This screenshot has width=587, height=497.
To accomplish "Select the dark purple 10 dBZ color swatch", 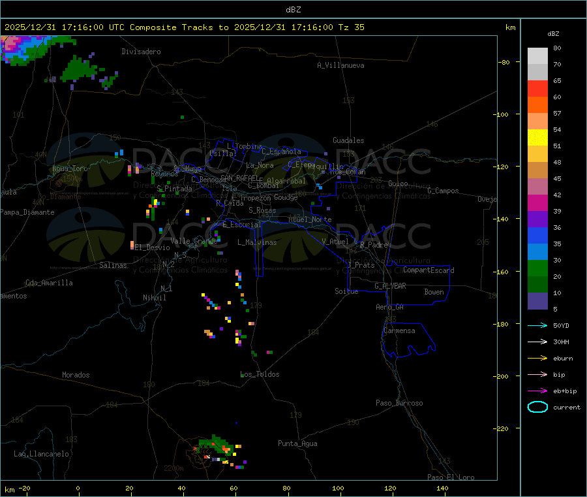I will pos(537,301).
